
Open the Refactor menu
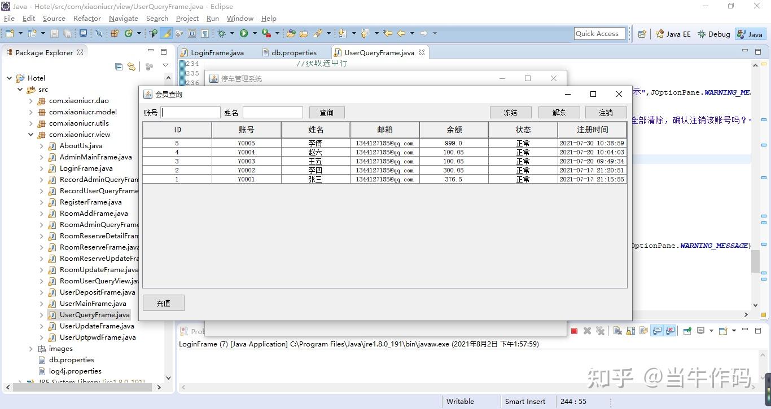tap(87, 18)
